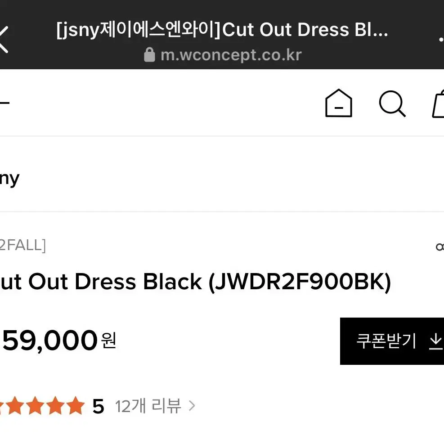The image size is (444, 444).
Task: Expand reviews via chevron after 리뷰
Action: pos(192,406)
